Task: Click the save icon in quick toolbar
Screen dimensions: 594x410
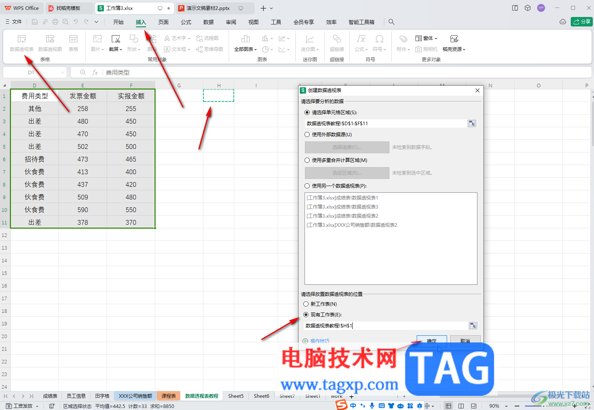Action: click(35, 22)
